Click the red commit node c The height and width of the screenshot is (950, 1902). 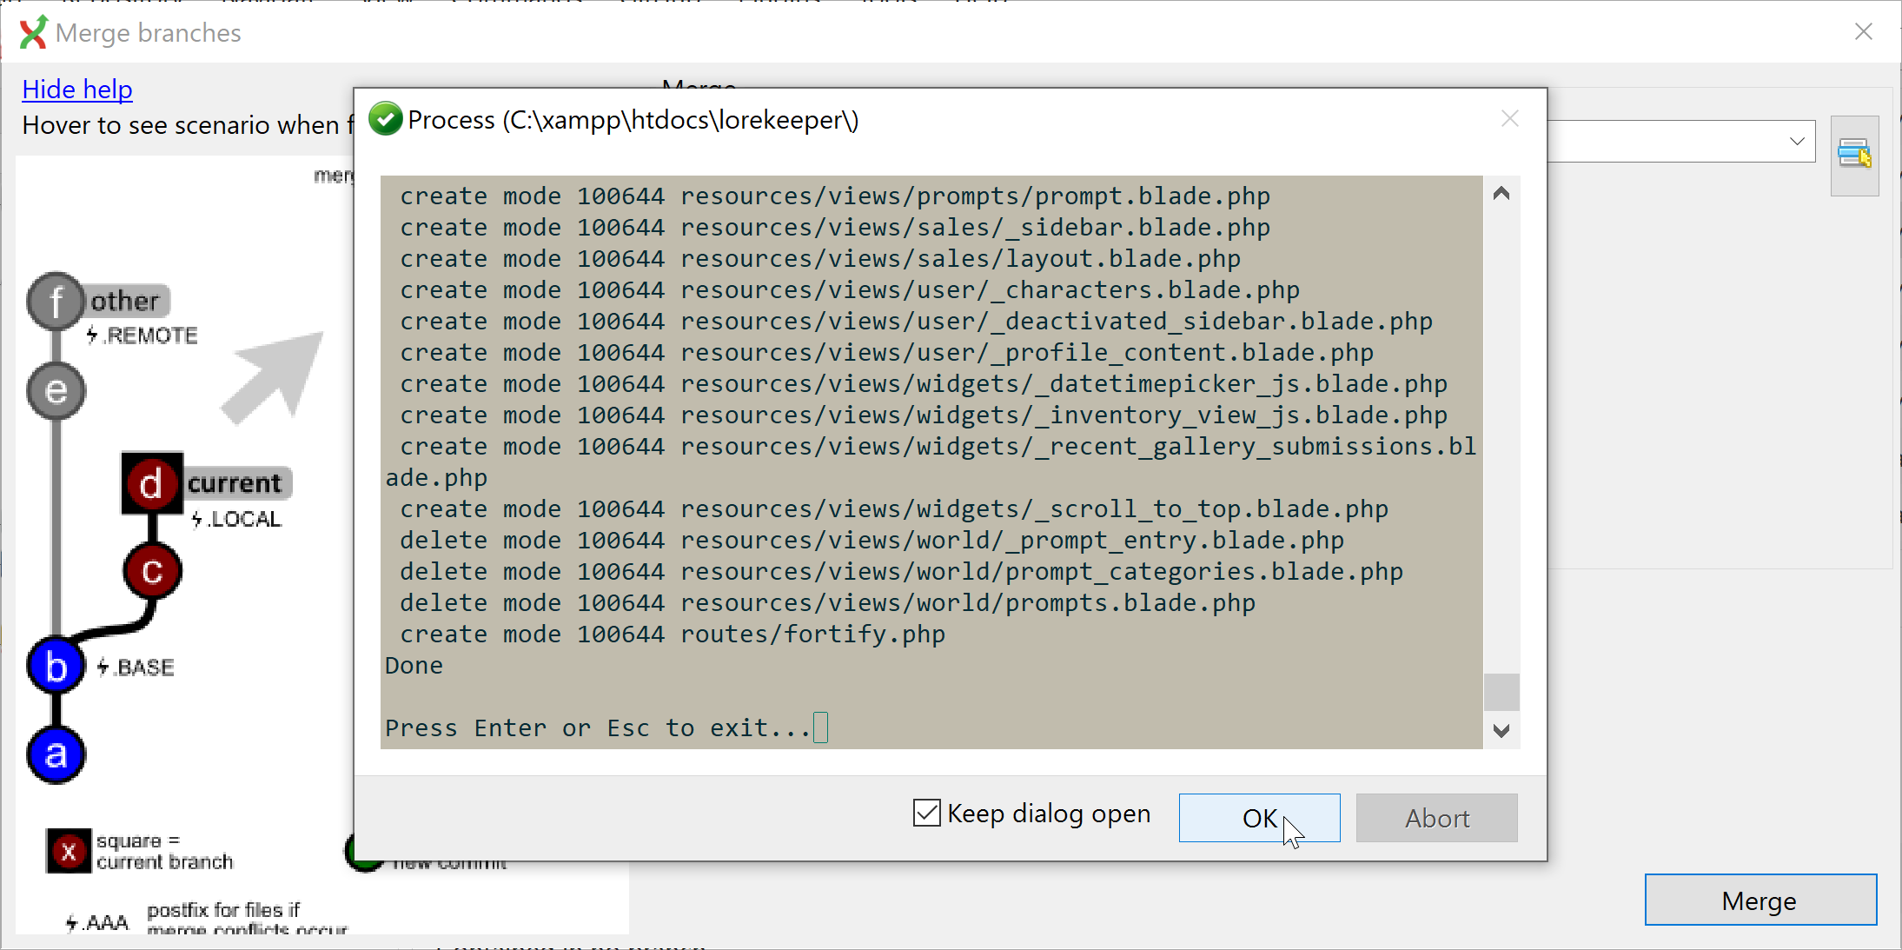pyautogui.click(x=152, y=571)
